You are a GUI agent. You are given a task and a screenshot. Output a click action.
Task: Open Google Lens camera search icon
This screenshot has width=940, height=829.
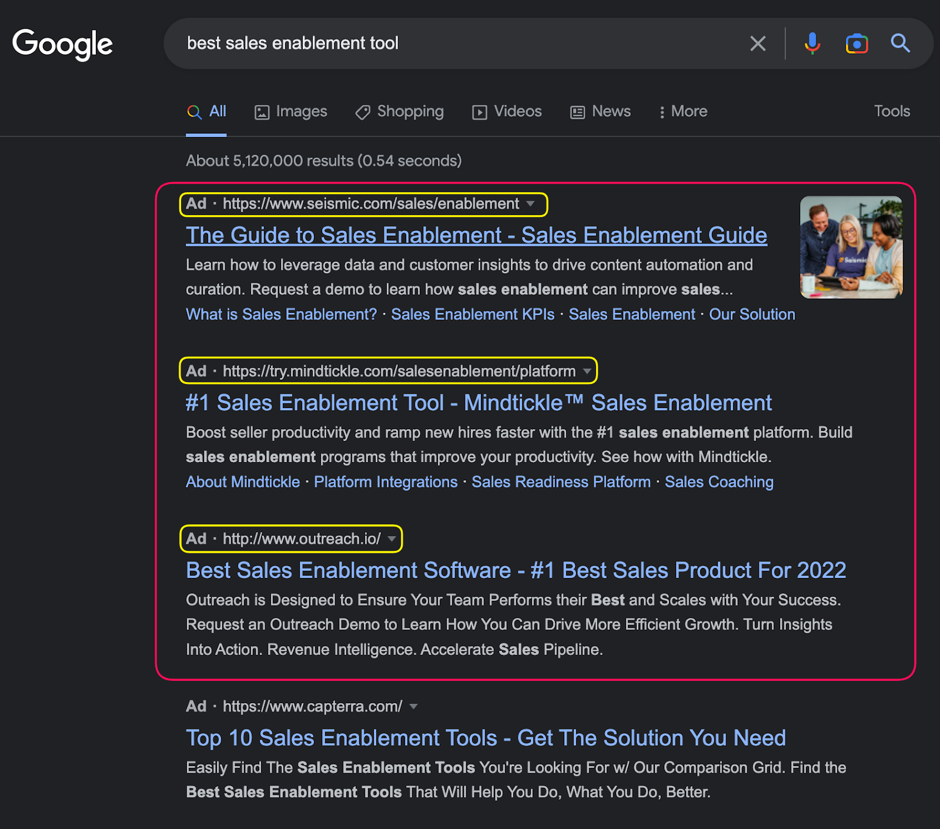(x=857, y=44)
